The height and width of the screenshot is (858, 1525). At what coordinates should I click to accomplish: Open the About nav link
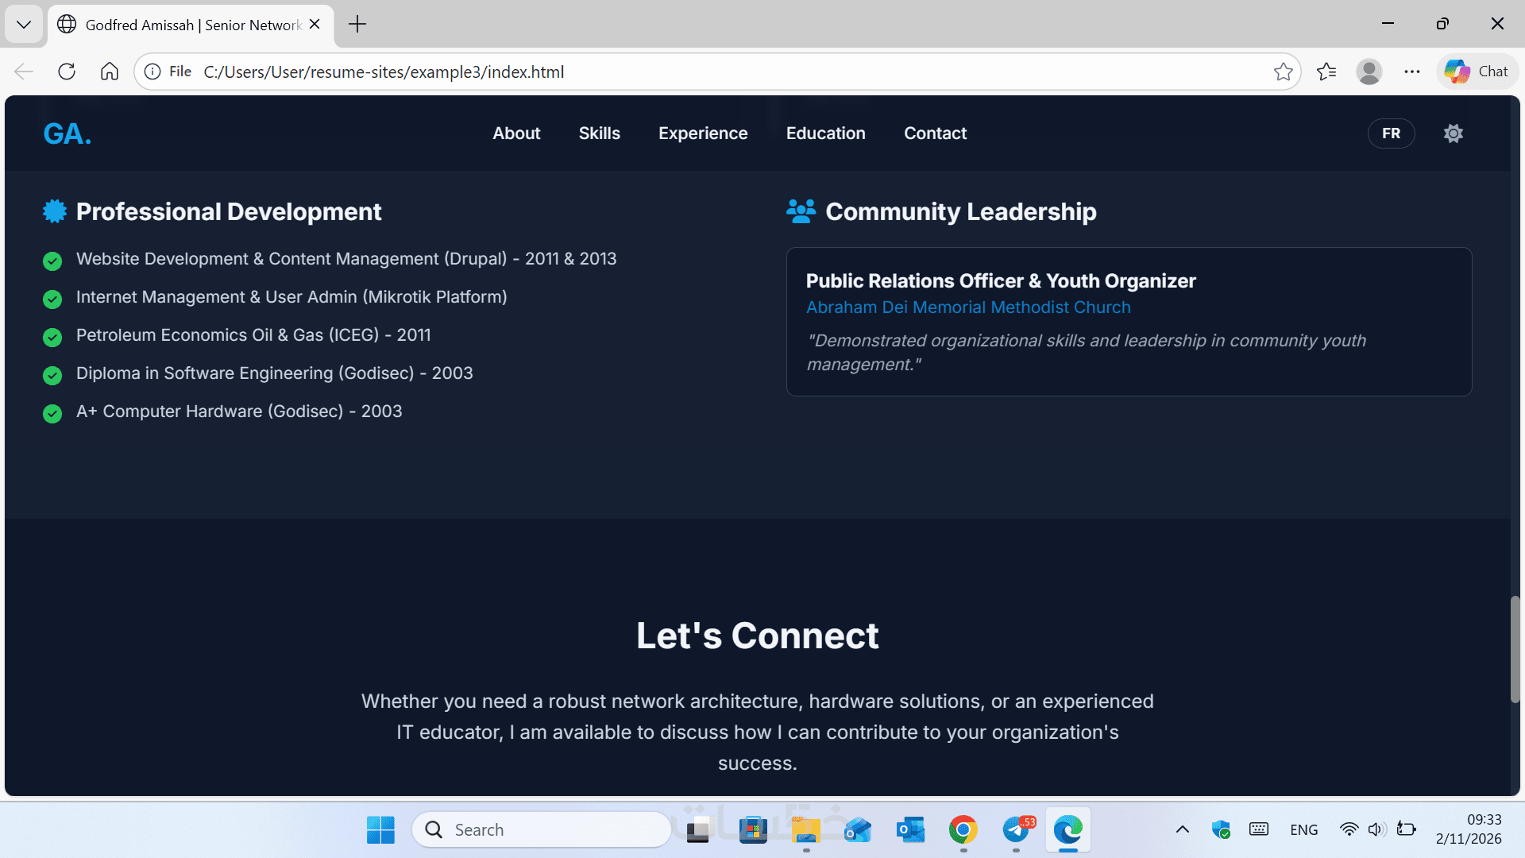click(x=516, y=133)
